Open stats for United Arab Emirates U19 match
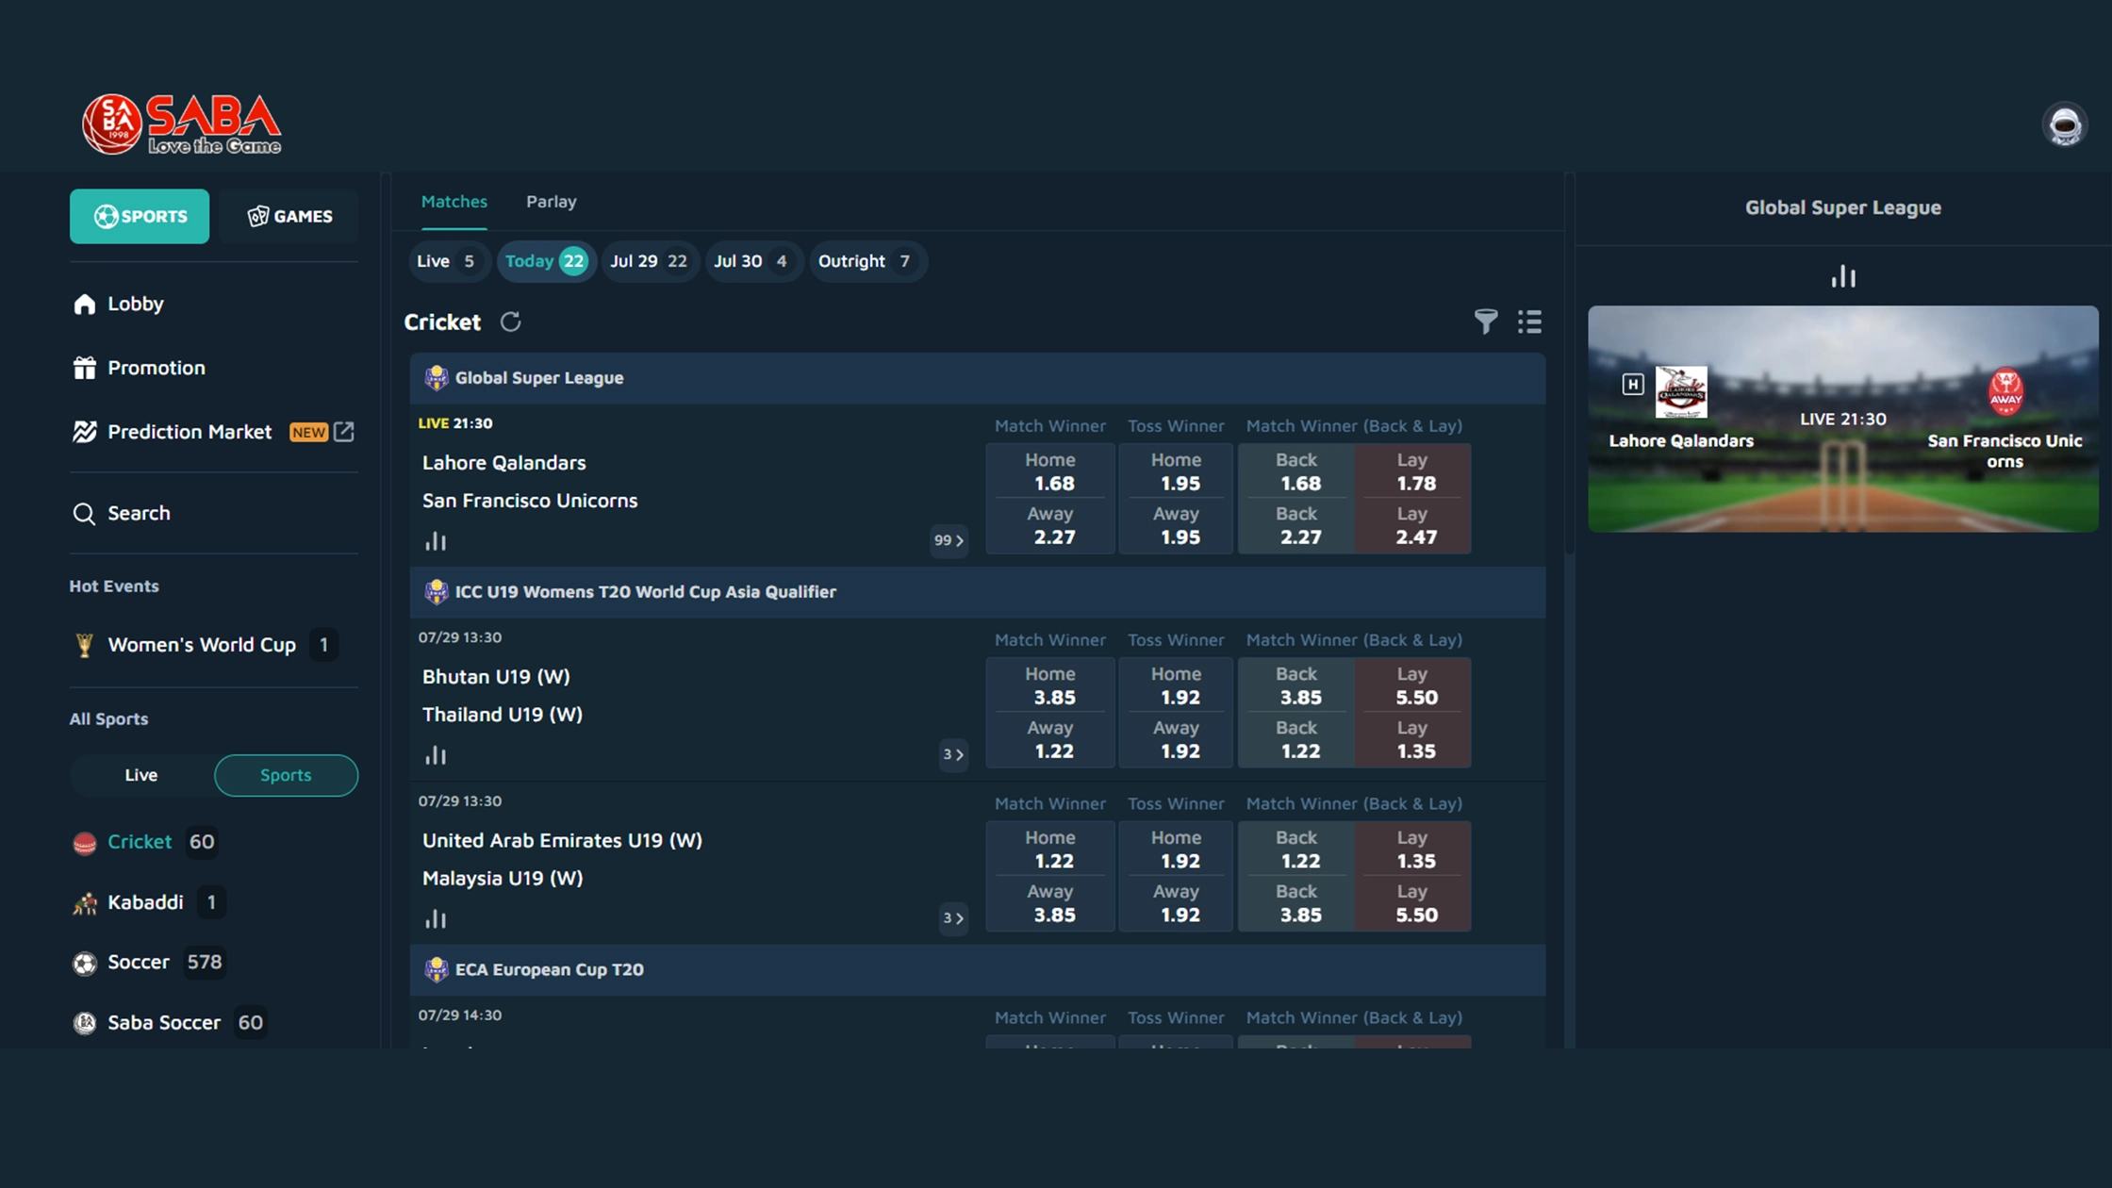This screenshot has height=1188, width=2112. pos(436,918)
